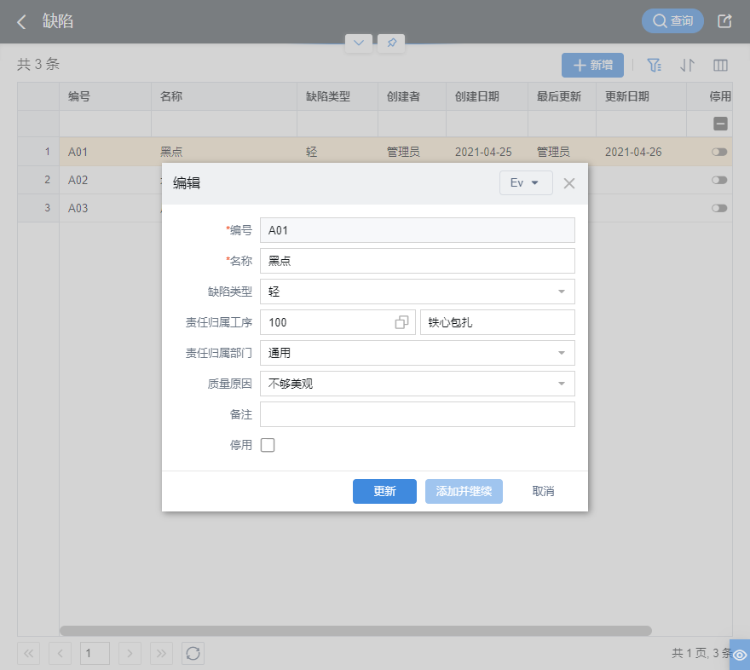Toggle 停用 switch for row A03
The height and width of the screenshot is (670, 750).
point(719,209)
